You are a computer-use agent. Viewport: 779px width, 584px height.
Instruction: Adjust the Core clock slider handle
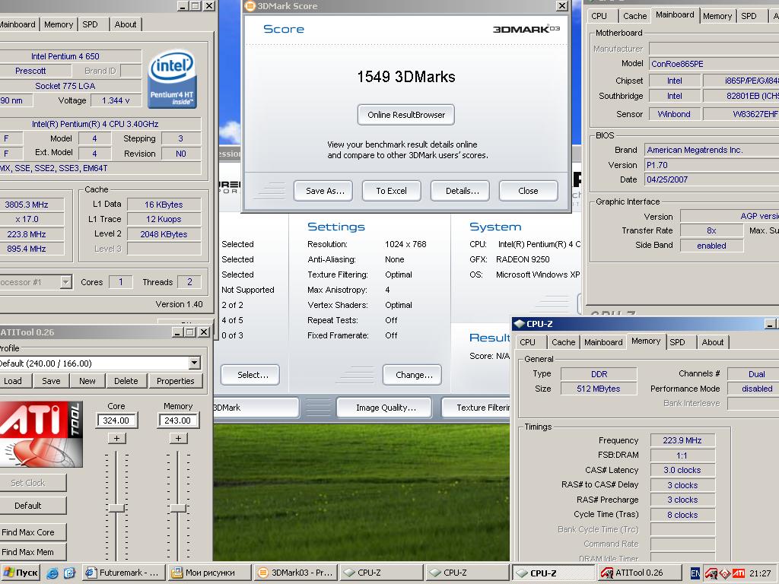[116, 507]
